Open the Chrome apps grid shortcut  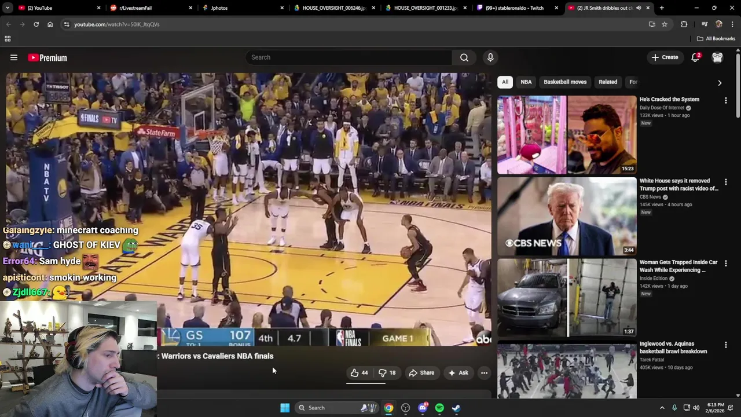tap(8, 39)
